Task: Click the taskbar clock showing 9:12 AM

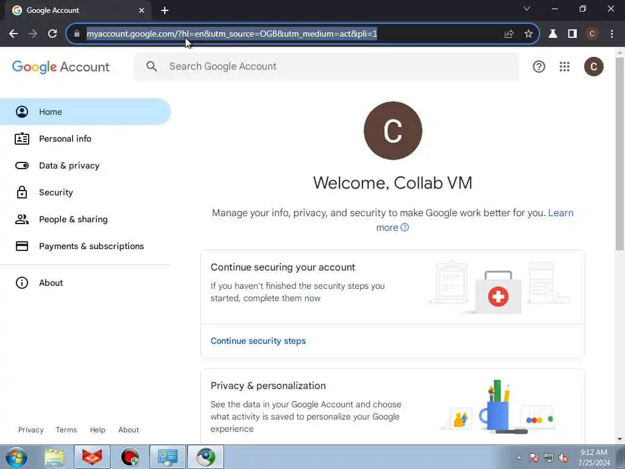Action: (x=594, y=457)
